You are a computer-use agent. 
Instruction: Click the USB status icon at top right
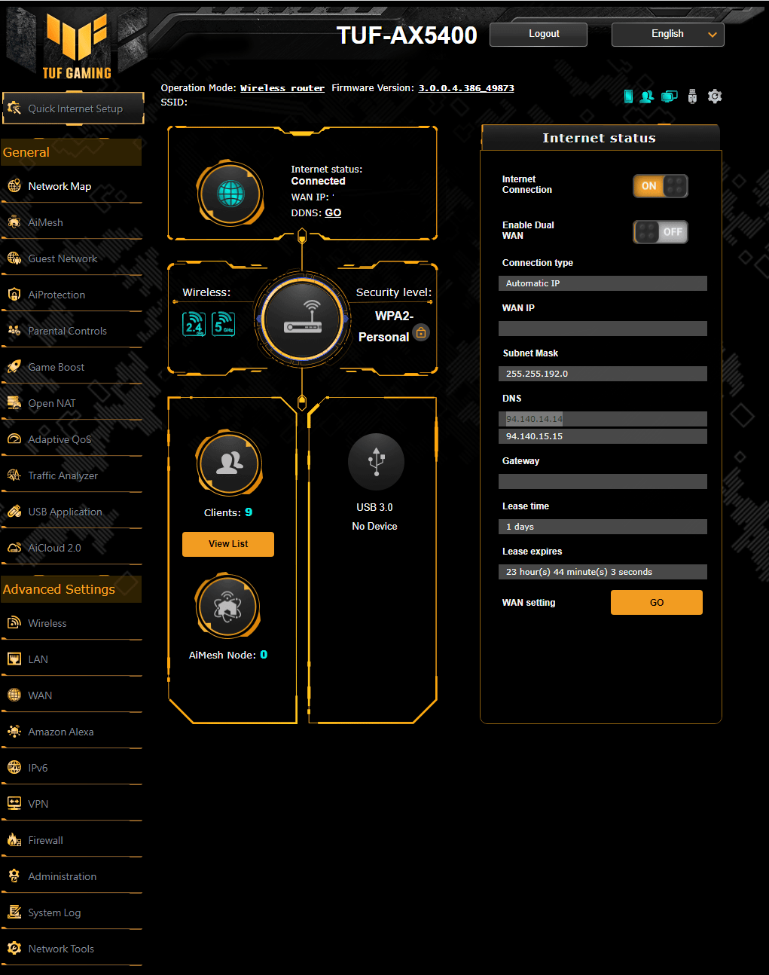pyautogui.click(x=692, y=96)
